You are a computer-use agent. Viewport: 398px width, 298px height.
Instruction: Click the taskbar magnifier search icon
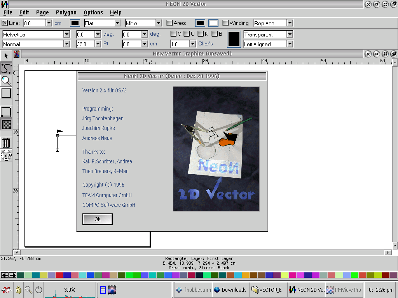28,289
